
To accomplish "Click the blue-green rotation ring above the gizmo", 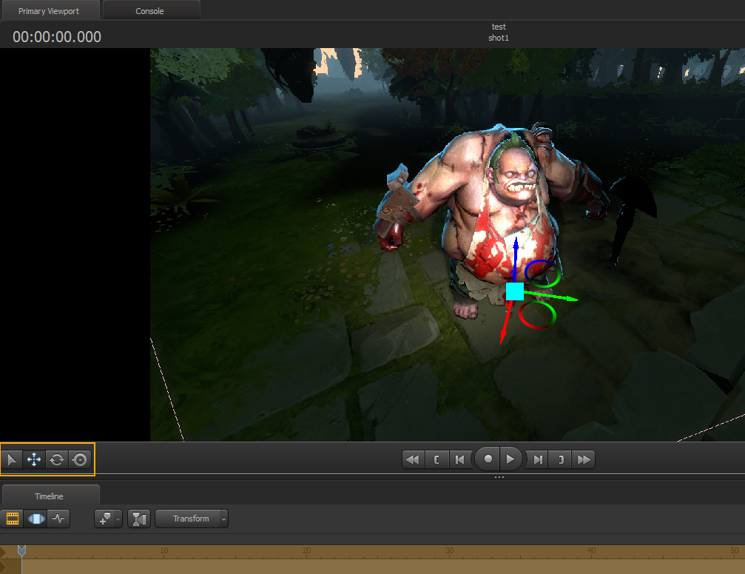I will tap(542, 273).
